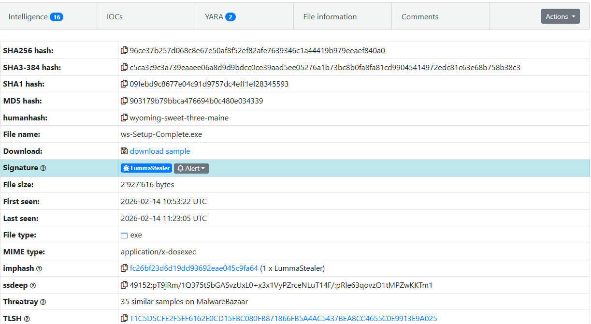Click the LummaStealer signature badge
The width and height of the screenshot is (591, 324).
(x=146, y=168)
